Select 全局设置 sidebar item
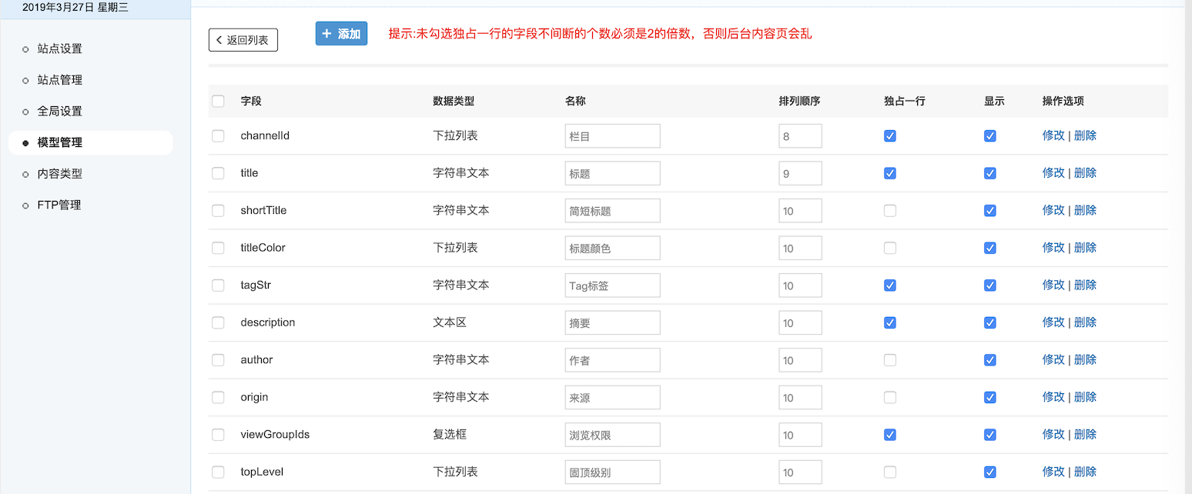The image size is (1192, 494). [59, 111]
